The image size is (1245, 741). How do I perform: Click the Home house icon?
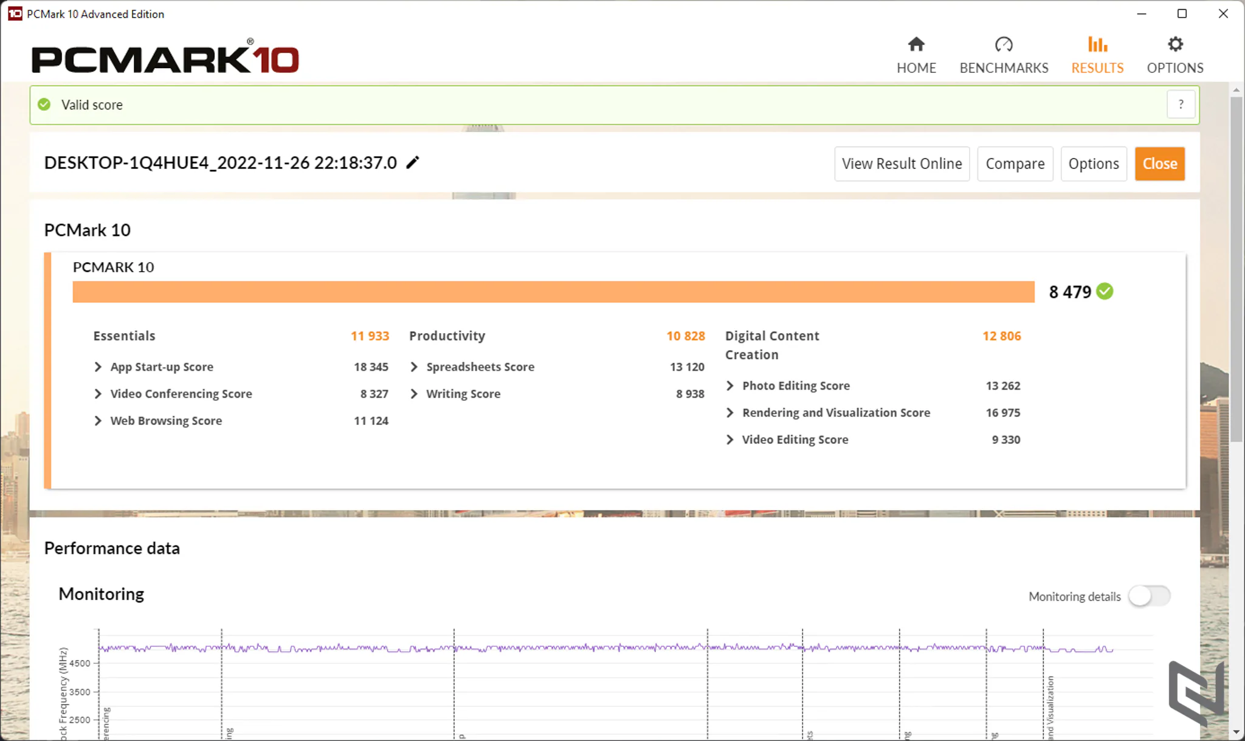pyautogui.click(x=916, y=44)
